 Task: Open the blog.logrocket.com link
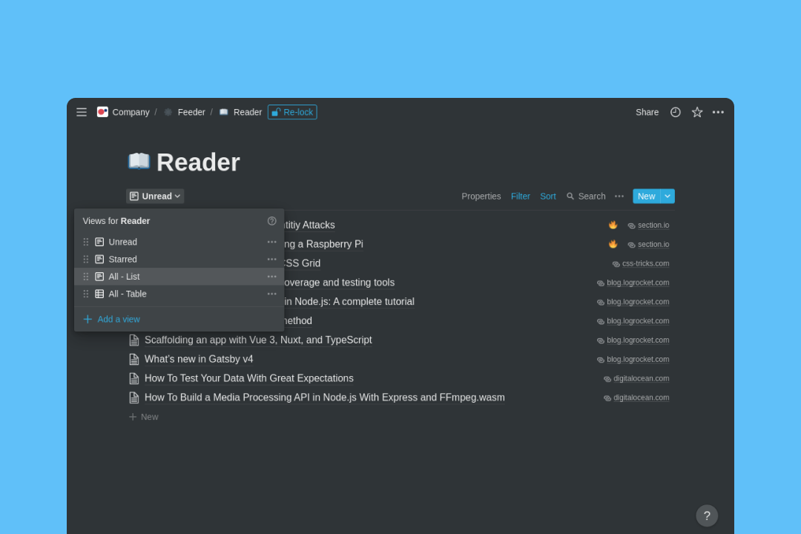tap(638, 282)
